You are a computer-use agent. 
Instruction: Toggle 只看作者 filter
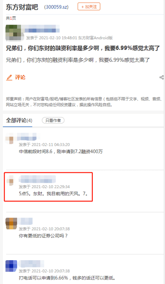pyautogui.click(x=53, y=120)
